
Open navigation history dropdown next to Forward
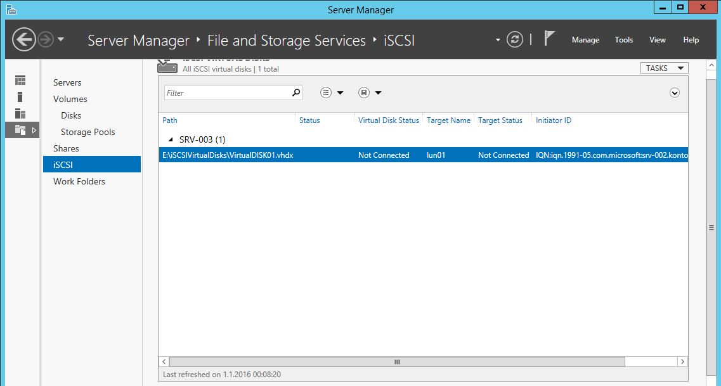click(x=61, y=40)
